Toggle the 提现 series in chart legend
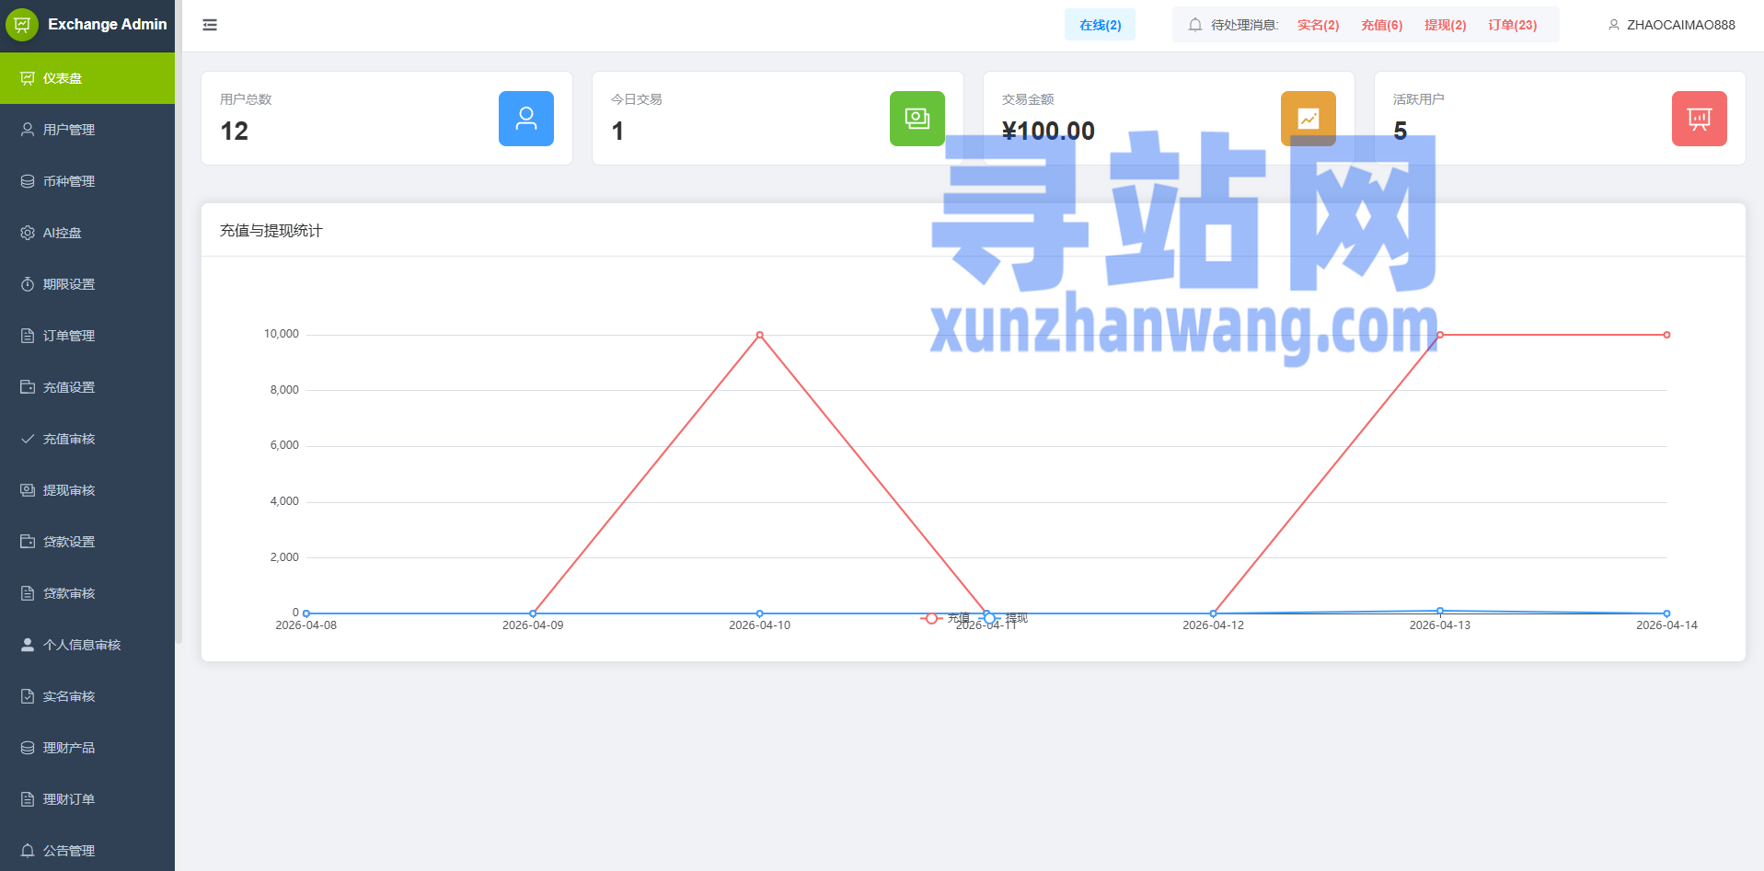Screen dimensions: 1764x871 point(1004,618)
